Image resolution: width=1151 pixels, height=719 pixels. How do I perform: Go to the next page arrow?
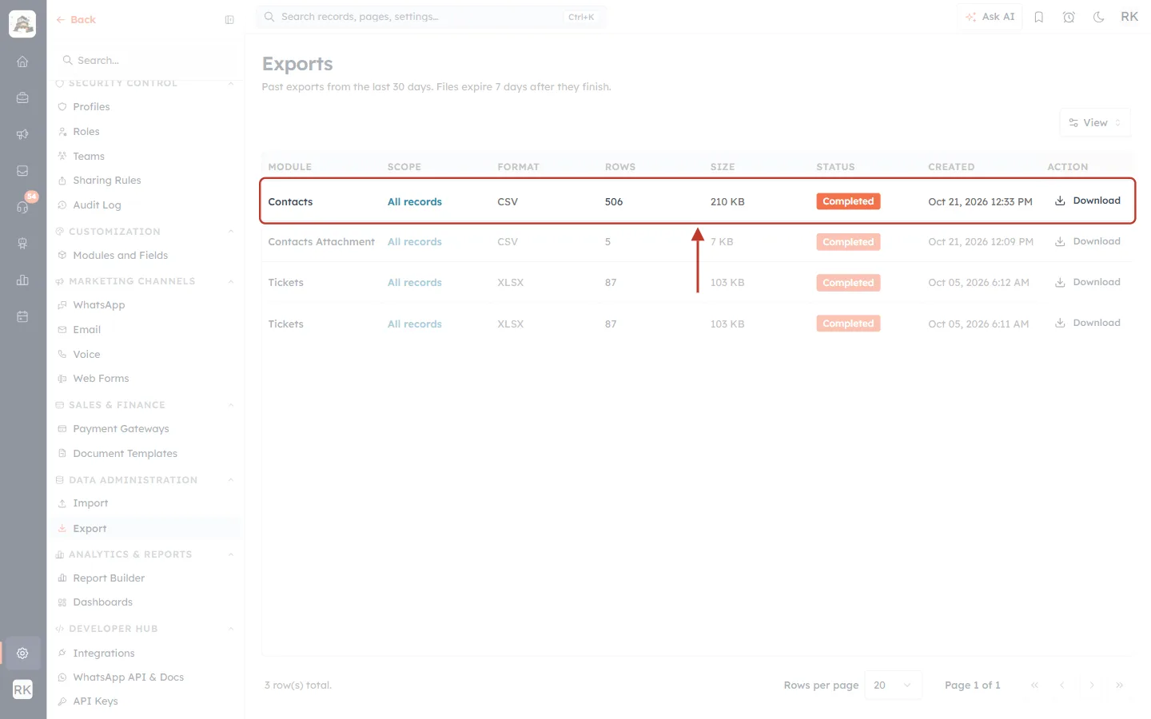pos(1092,685)
